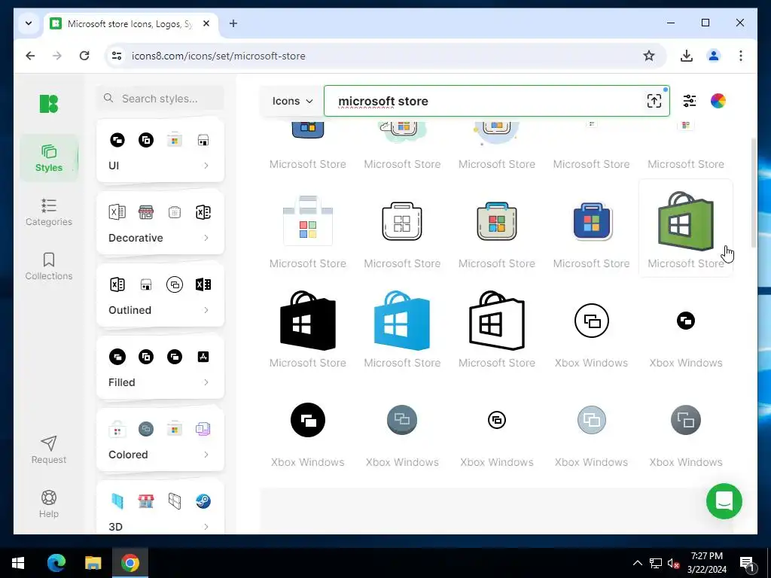
Task: Select the large circle-outlined Xbox Windows icon
Action: pyautogui.click(x=592, y=321)
